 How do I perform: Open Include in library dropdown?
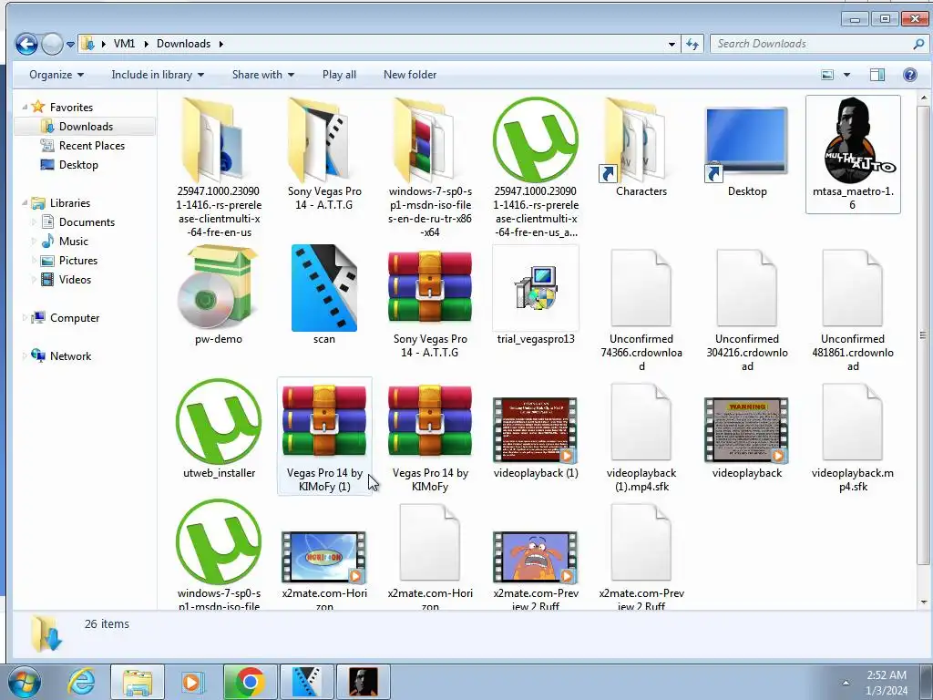click(x=158, y=75)
